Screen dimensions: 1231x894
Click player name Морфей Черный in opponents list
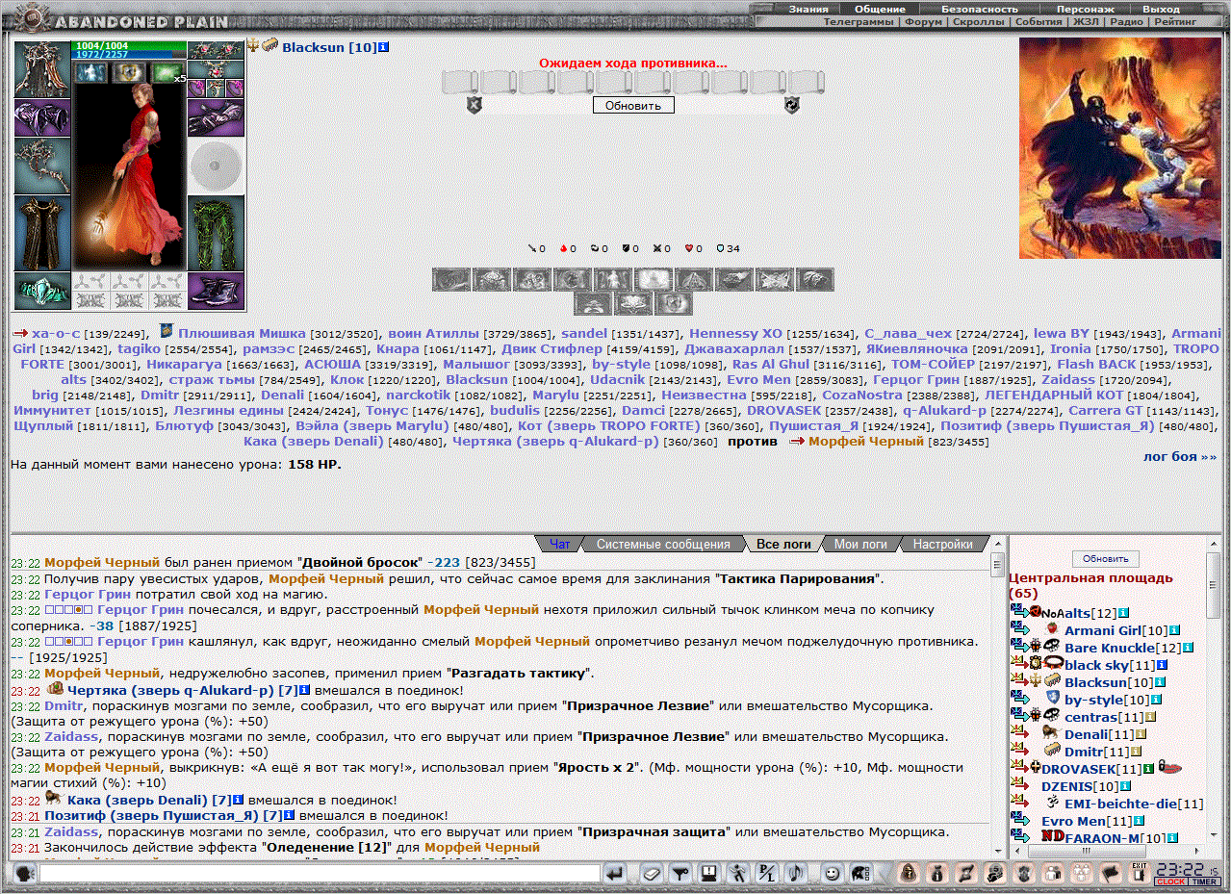865,441
